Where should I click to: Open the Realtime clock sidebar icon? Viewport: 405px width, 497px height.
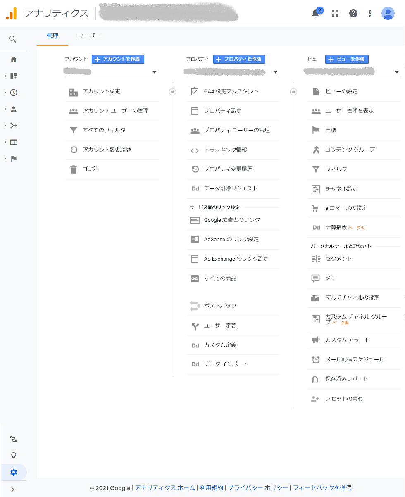click(x=14, y=93)
